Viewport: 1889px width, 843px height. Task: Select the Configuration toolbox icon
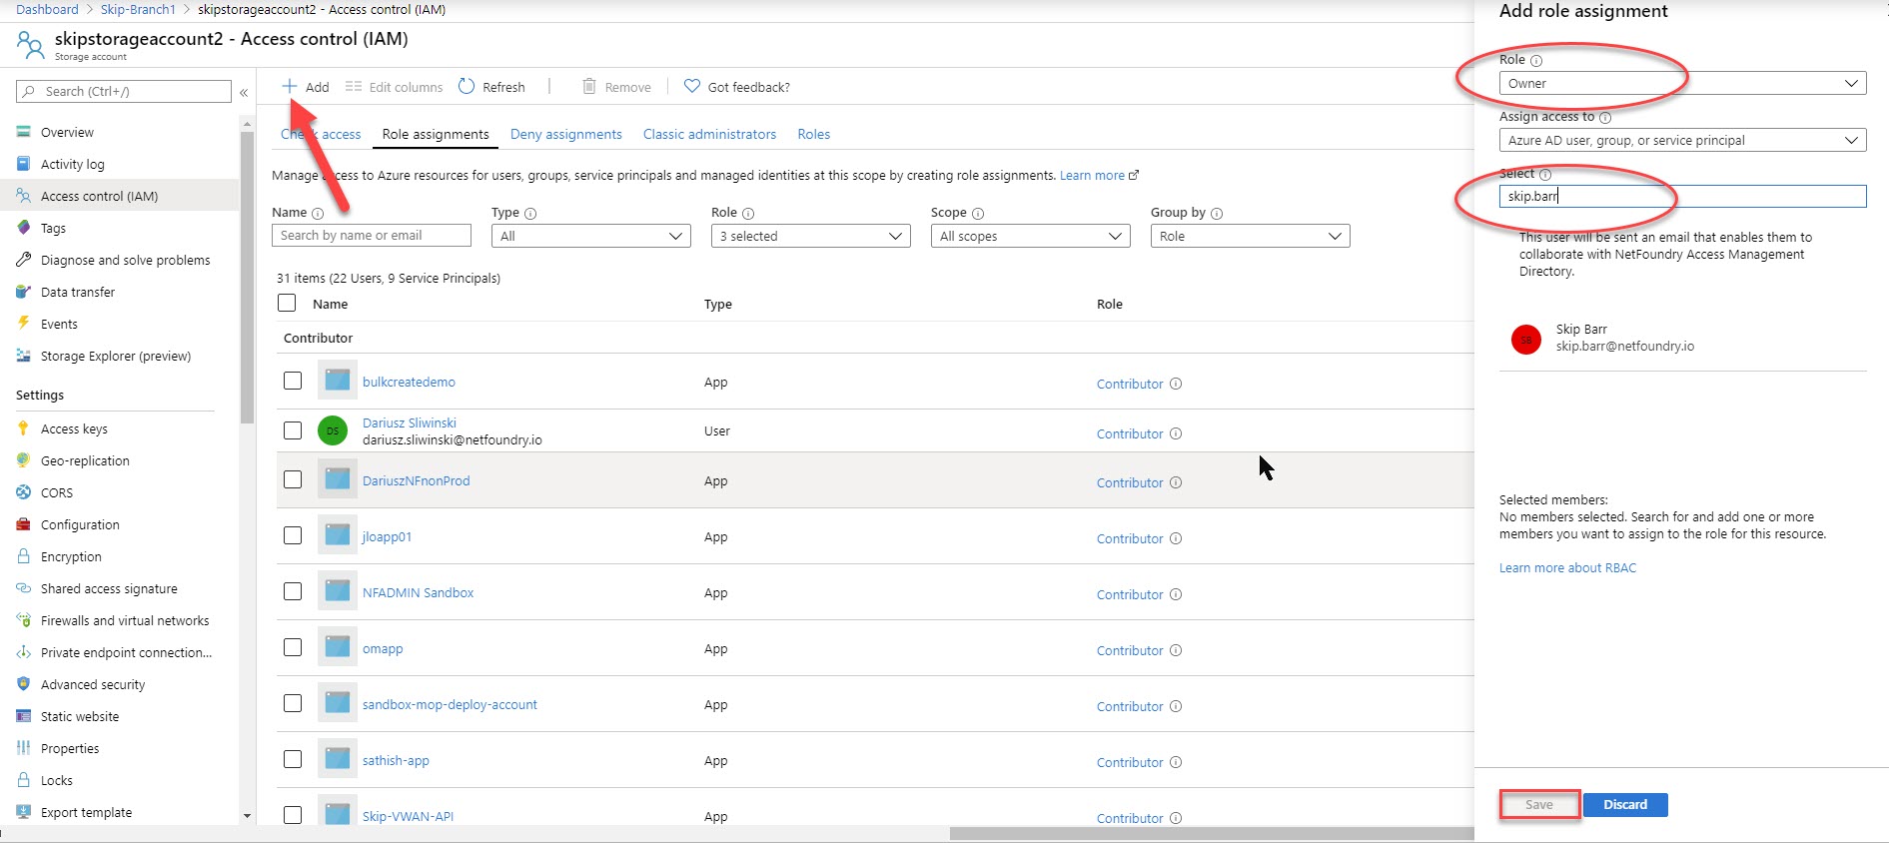[x=24, y=524]
